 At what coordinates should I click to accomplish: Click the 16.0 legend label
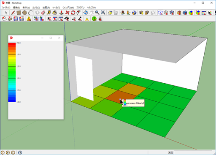coord(19,66)
